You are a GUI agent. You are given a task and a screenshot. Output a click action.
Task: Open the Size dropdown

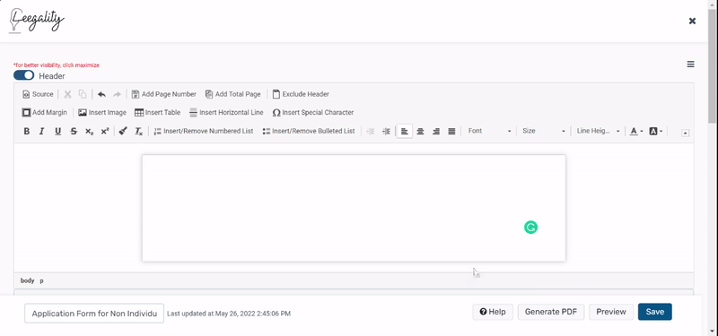(x=544, y=131)
